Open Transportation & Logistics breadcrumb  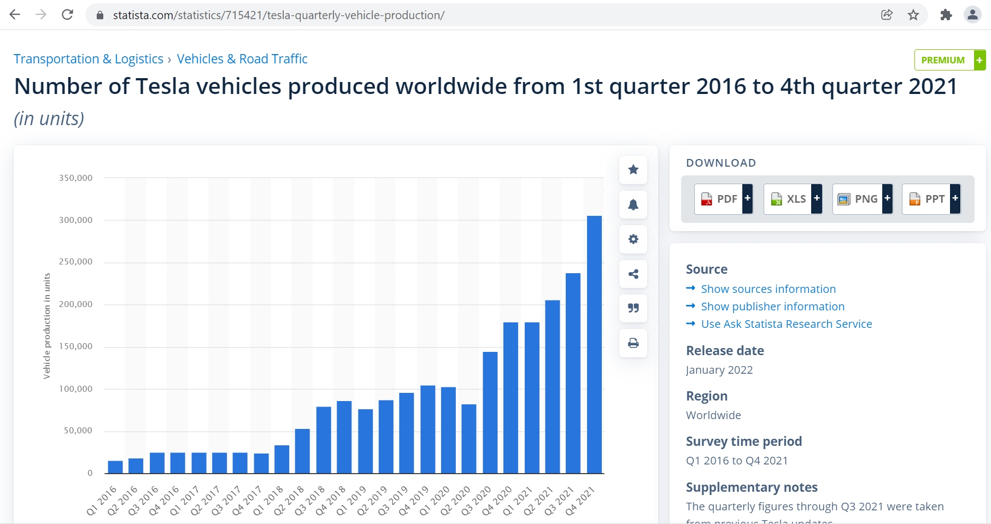pos(89,59)
